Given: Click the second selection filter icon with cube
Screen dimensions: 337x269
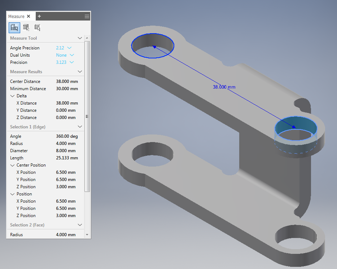Looking at the screenshot, I should coord(26,27).
